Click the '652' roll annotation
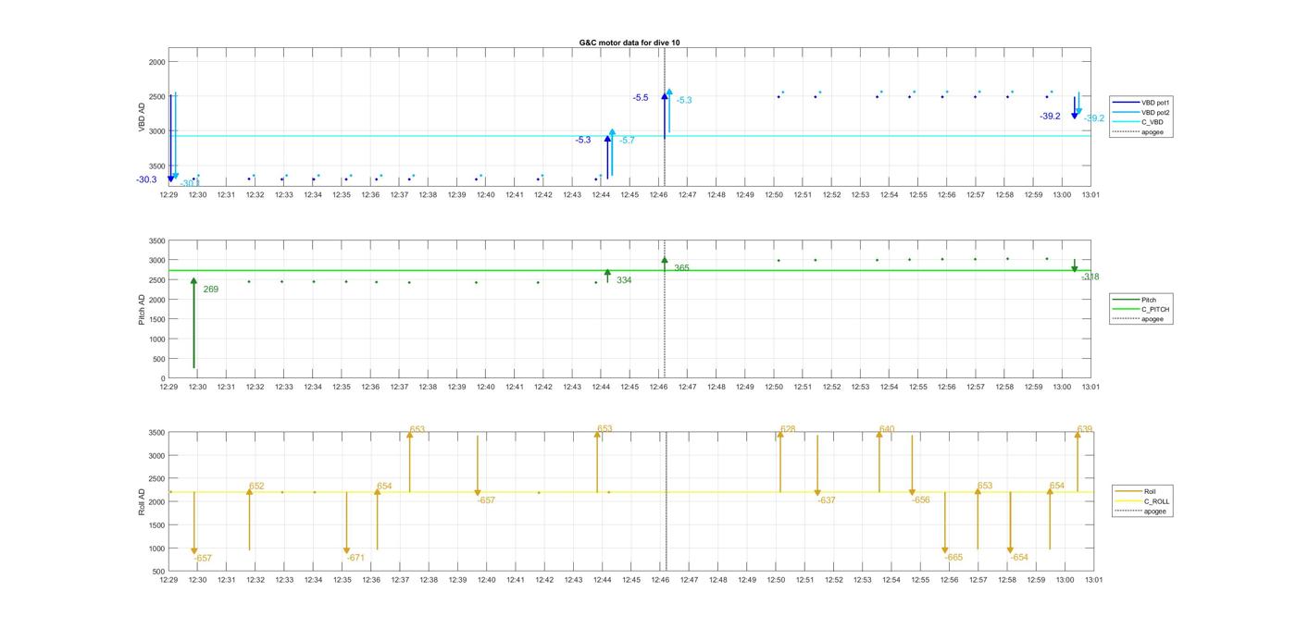The height and width of the screenshot is (641, 1296). [x=256, y=487]
